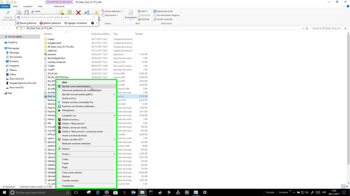Click search box Buscar en SP_Flash_Tool
The image size is (350, 196).
(x=329, y=28)
